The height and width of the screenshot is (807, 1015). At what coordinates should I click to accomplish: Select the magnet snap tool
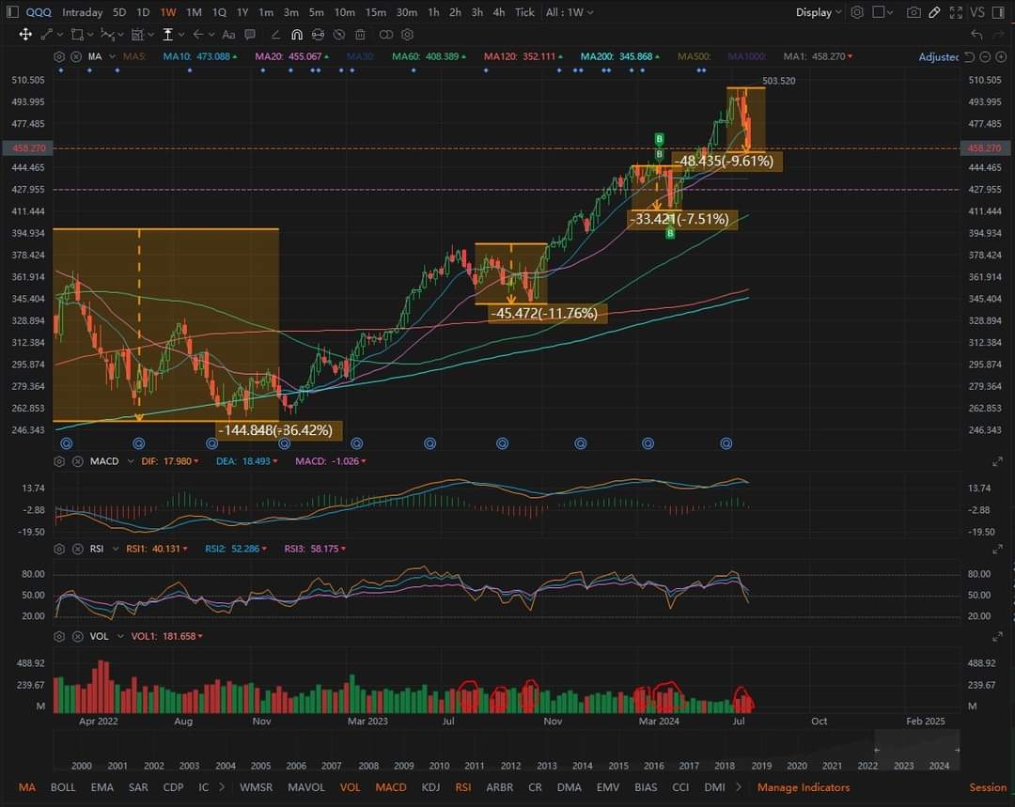click(x=296, y=35)
